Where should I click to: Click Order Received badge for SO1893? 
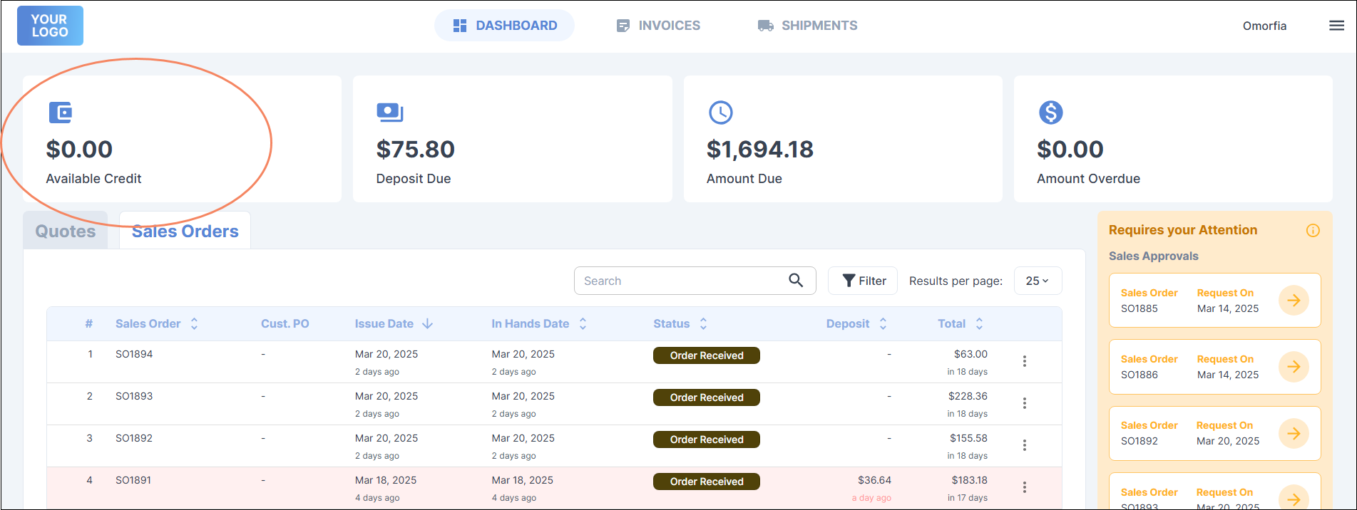[x=707, y=397]
